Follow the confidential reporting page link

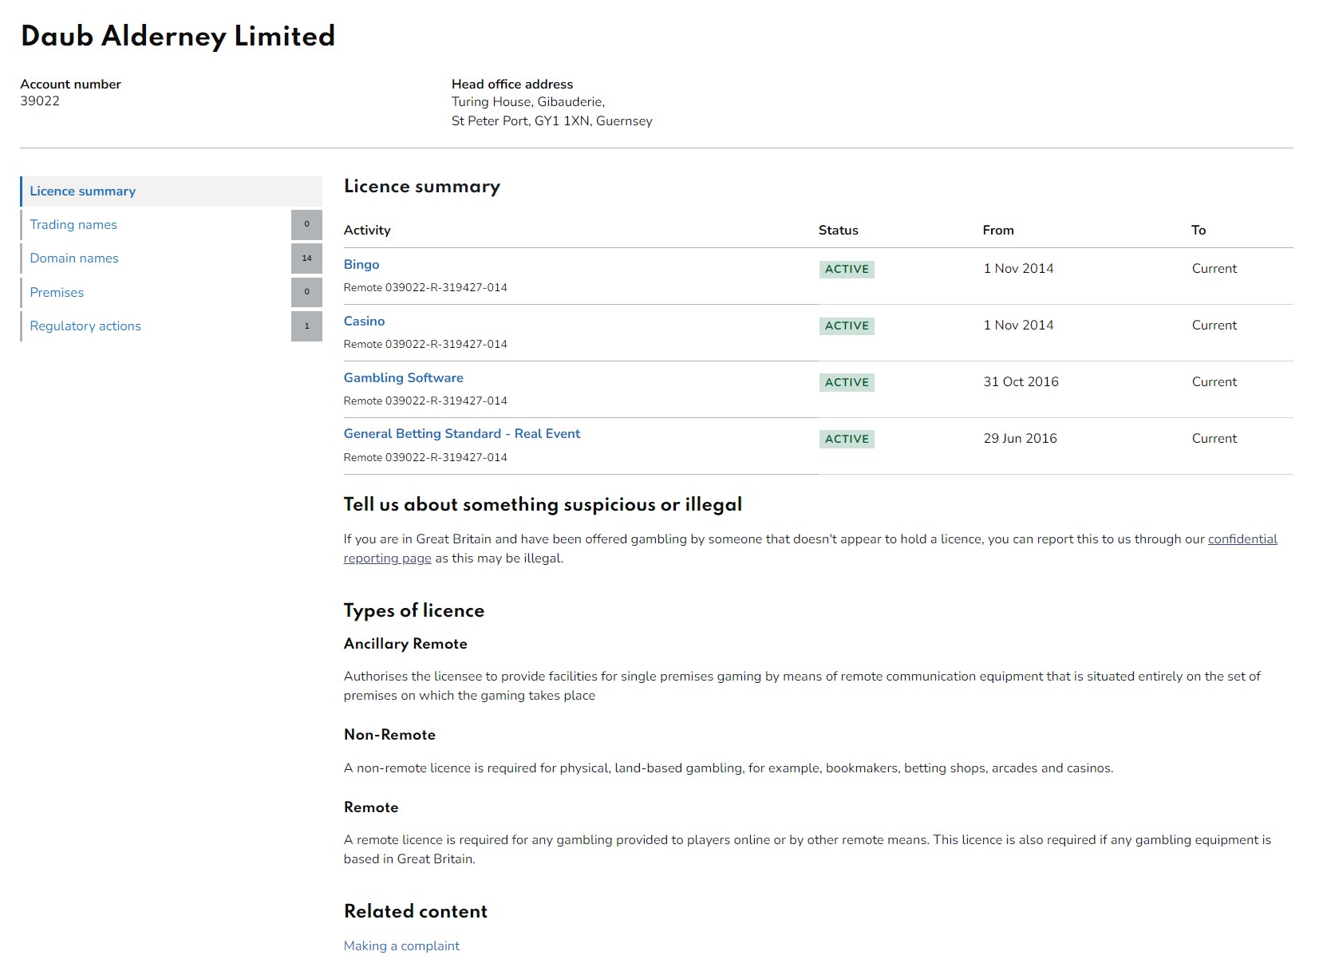pyautogui.click(x=1242, y=539)
